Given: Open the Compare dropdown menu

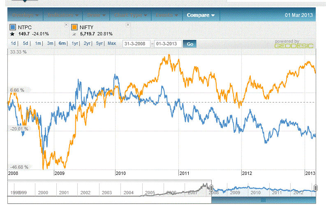Looking at the screenshot, I should coord(201,15).
